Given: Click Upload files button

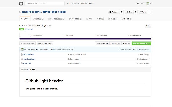Looking at the screenshot, I should [116, 43].
